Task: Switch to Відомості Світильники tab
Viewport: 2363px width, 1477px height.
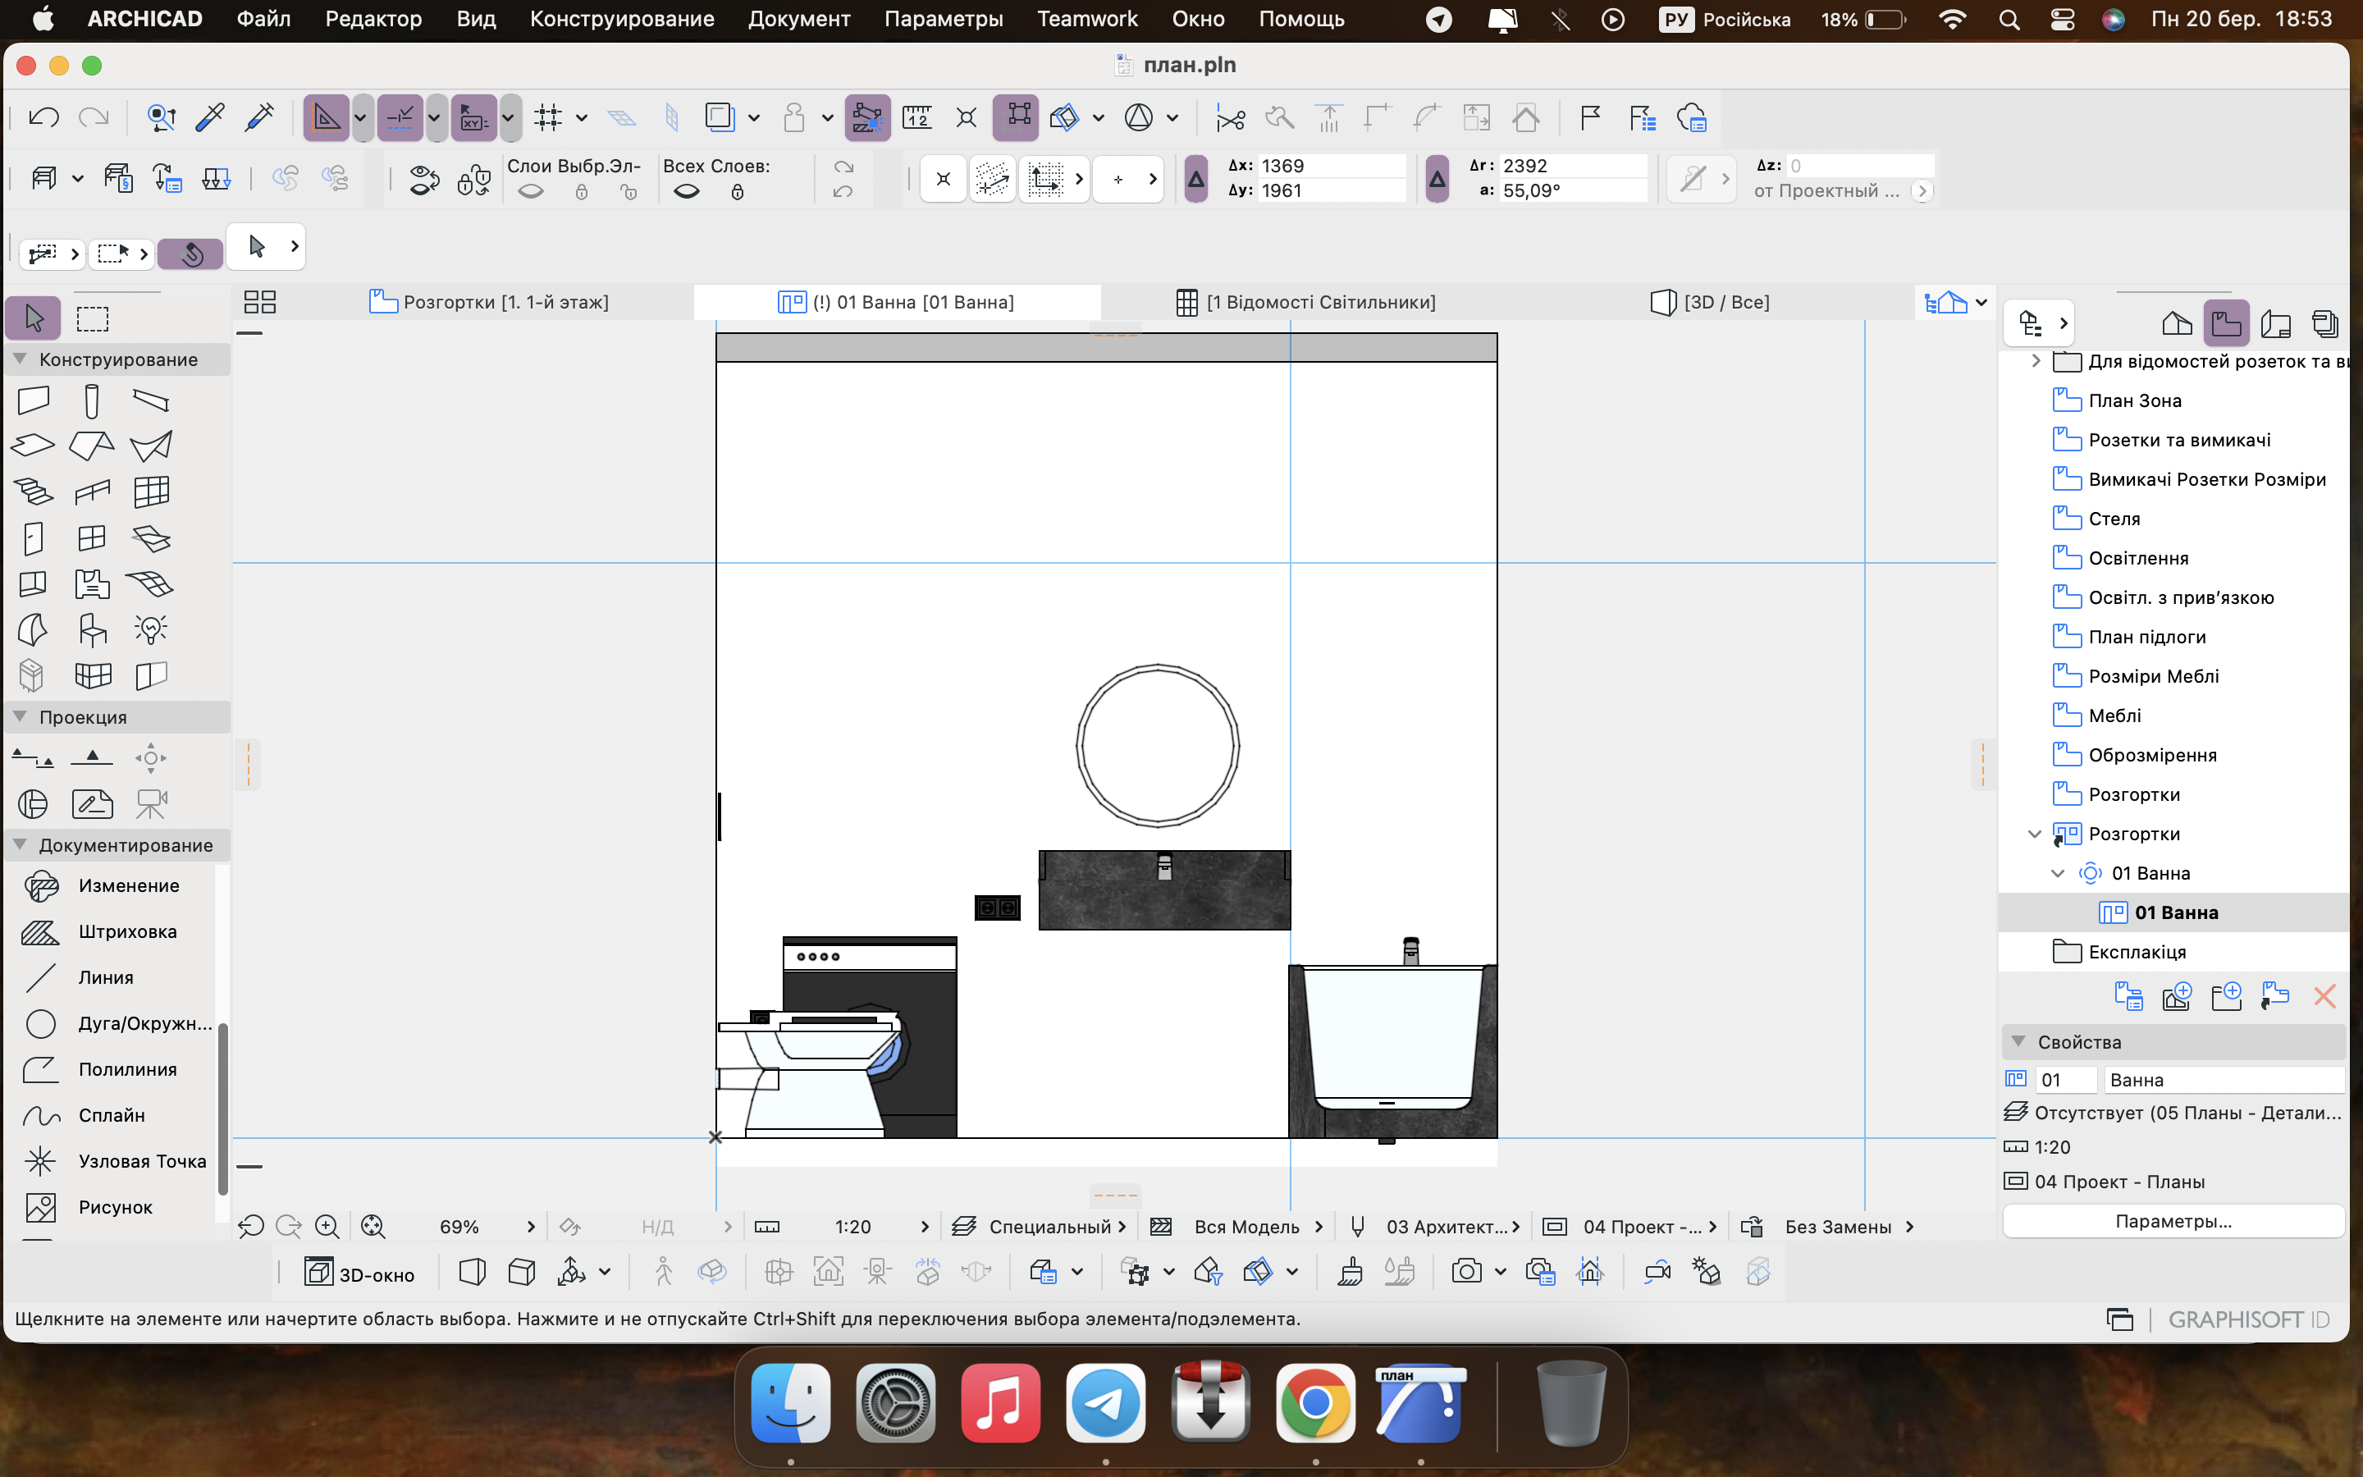Action: 1306,302
